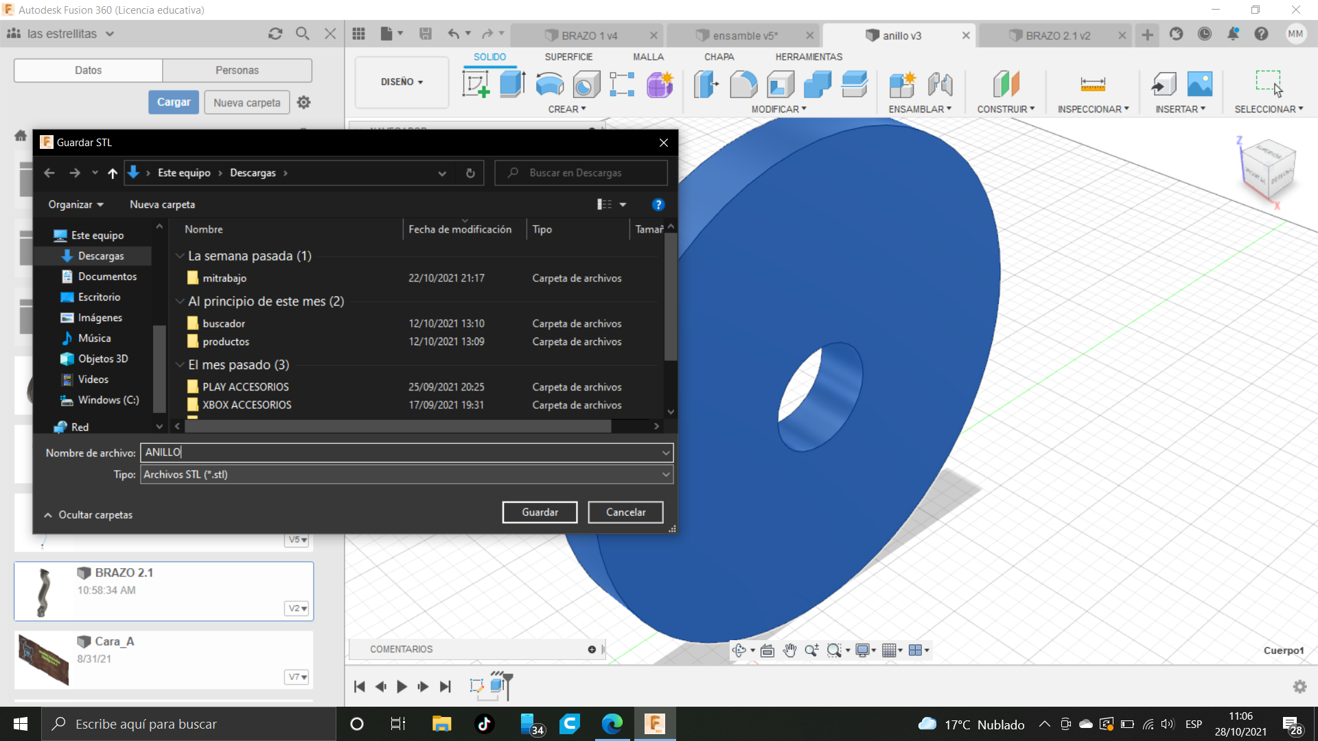1318x741 pixels.
Task: Click the timeline Play button
Action: pyautogui.click(x=402, y=686)
